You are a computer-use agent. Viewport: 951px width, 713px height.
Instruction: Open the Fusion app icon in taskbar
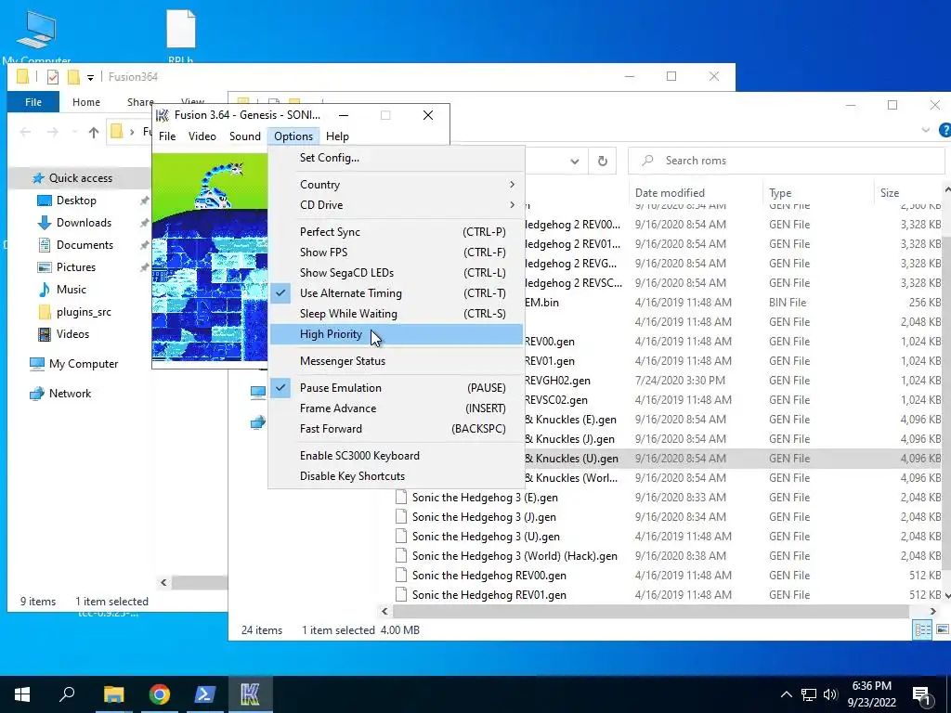(x=250, y=694)
